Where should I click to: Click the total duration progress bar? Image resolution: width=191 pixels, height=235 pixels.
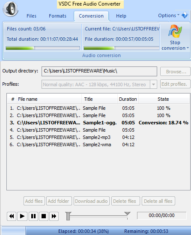click(x=43, y=48)
